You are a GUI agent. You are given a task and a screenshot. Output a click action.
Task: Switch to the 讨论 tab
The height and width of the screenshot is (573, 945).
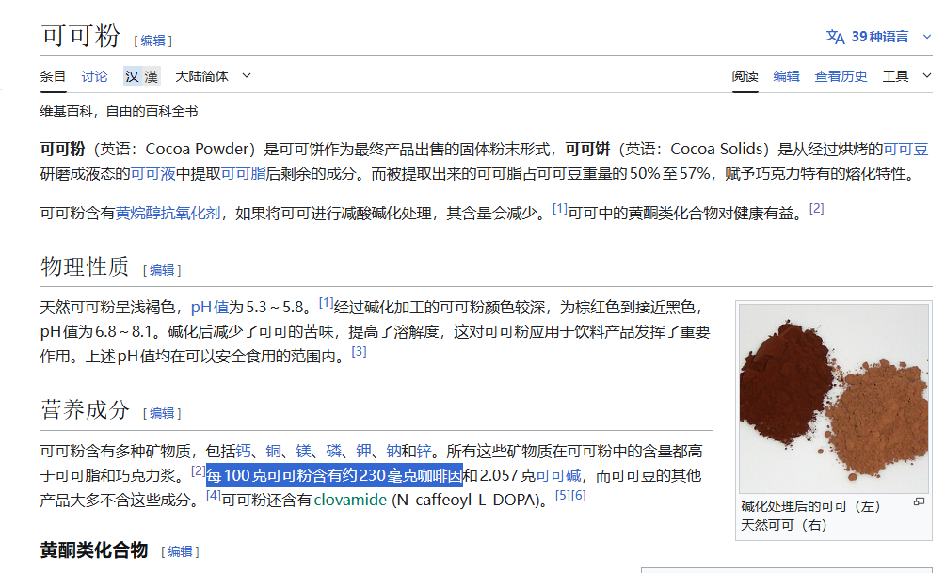click(x=94, y=76)
